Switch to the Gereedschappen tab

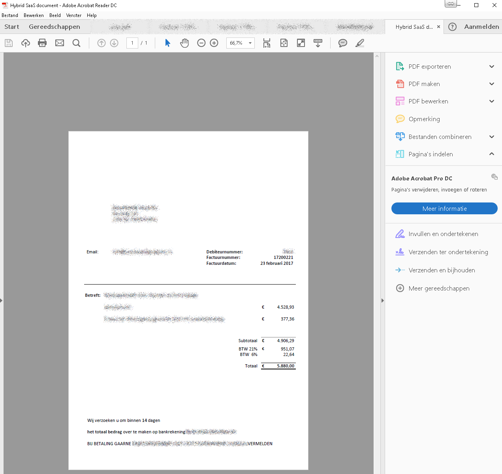point(55,27)
